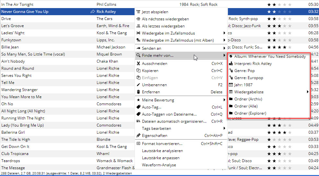Screen dimensions: 319x176
Task: Click the album shuffle icon beside Zufallmodus (mit Alben)
Action: coord(138,40)
